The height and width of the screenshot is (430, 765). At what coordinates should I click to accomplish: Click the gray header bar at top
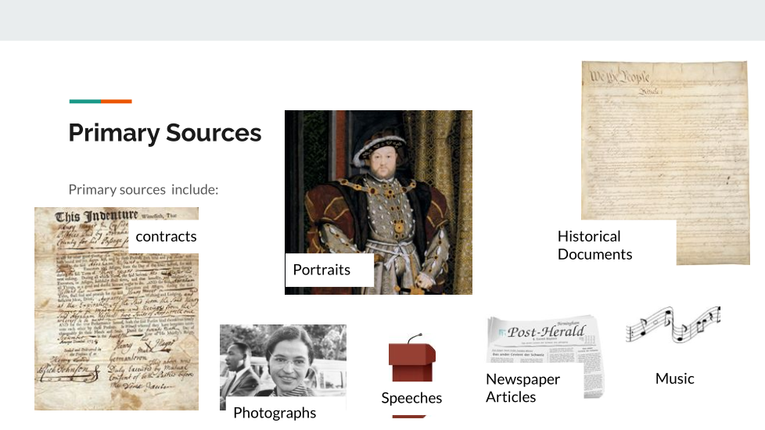382,20
